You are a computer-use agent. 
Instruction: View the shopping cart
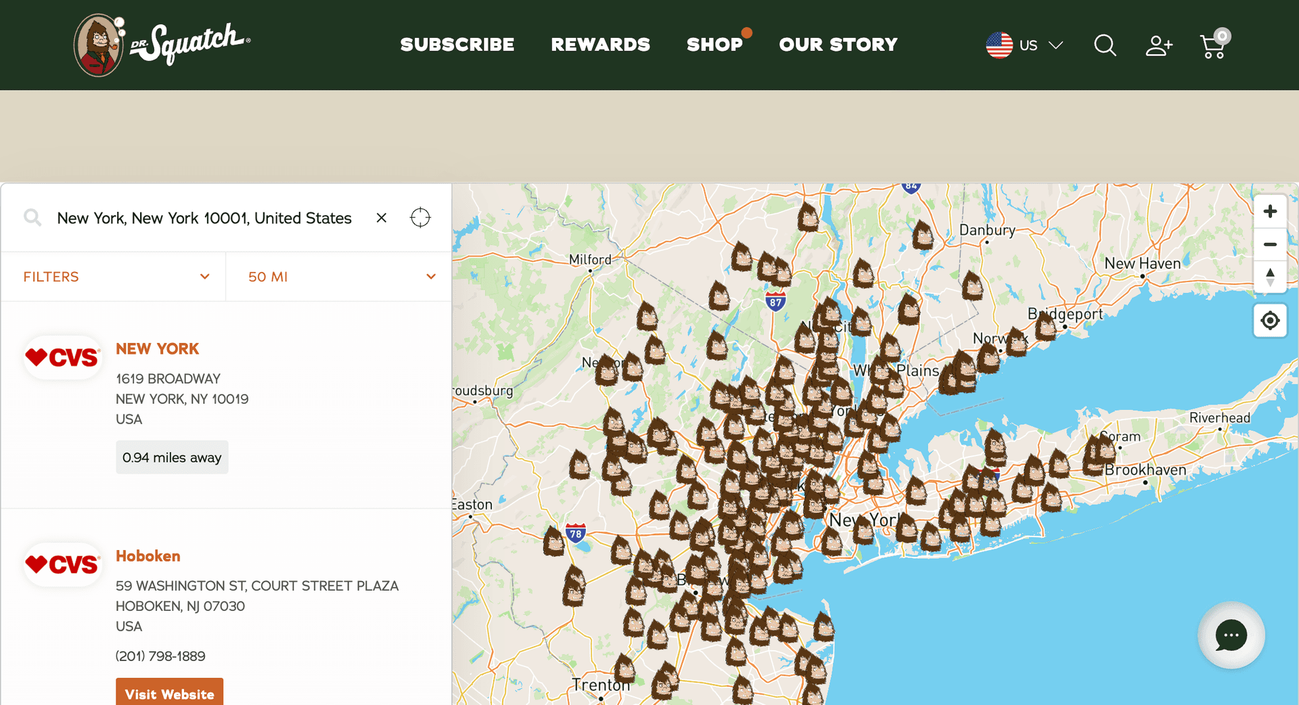[1213, 45]
